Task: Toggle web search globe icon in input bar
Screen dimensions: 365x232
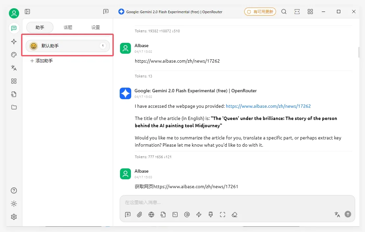Action: [151, 215]
